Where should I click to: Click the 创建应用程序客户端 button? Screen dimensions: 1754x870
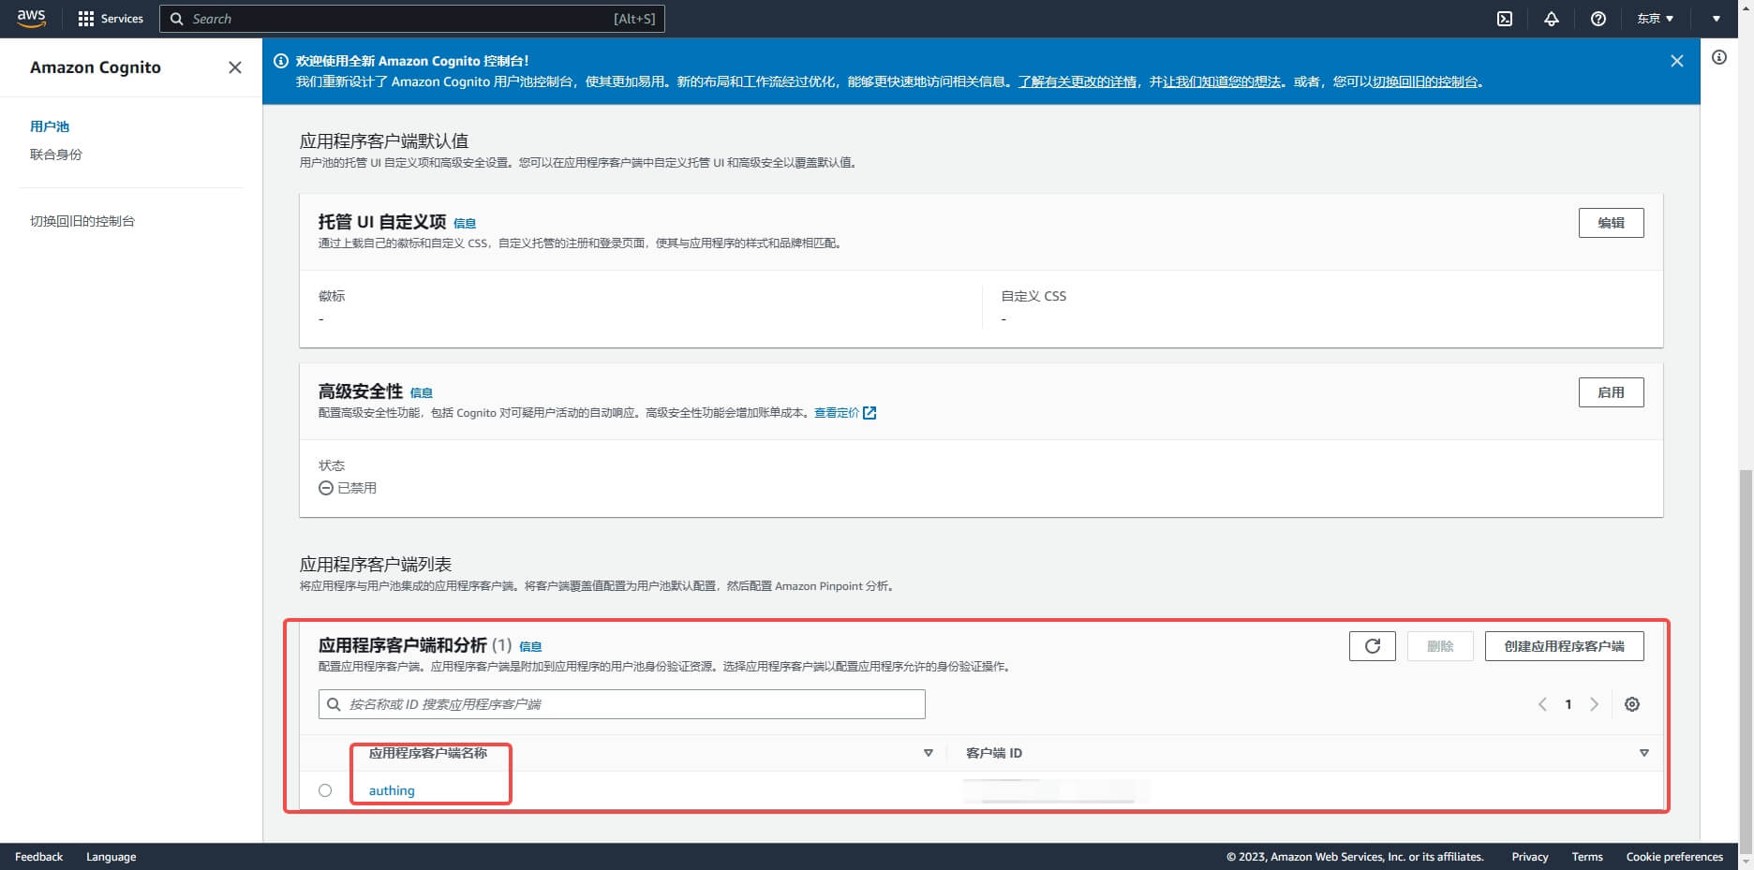click(x=1564, y=646)
